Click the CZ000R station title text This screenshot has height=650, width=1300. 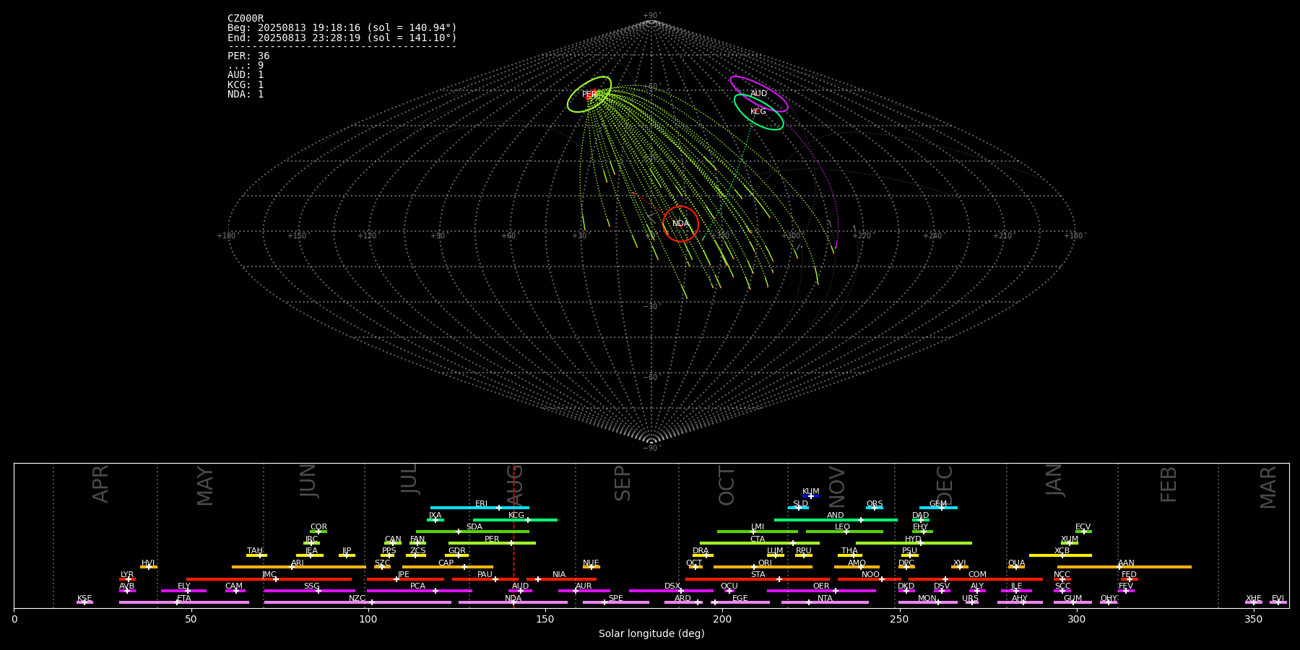[246, 19]
